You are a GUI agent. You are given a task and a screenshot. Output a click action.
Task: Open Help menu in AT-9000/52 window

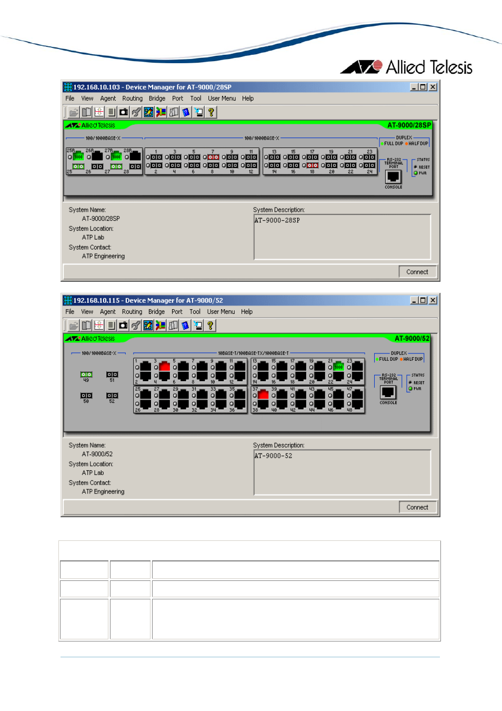tap(247, 312)
